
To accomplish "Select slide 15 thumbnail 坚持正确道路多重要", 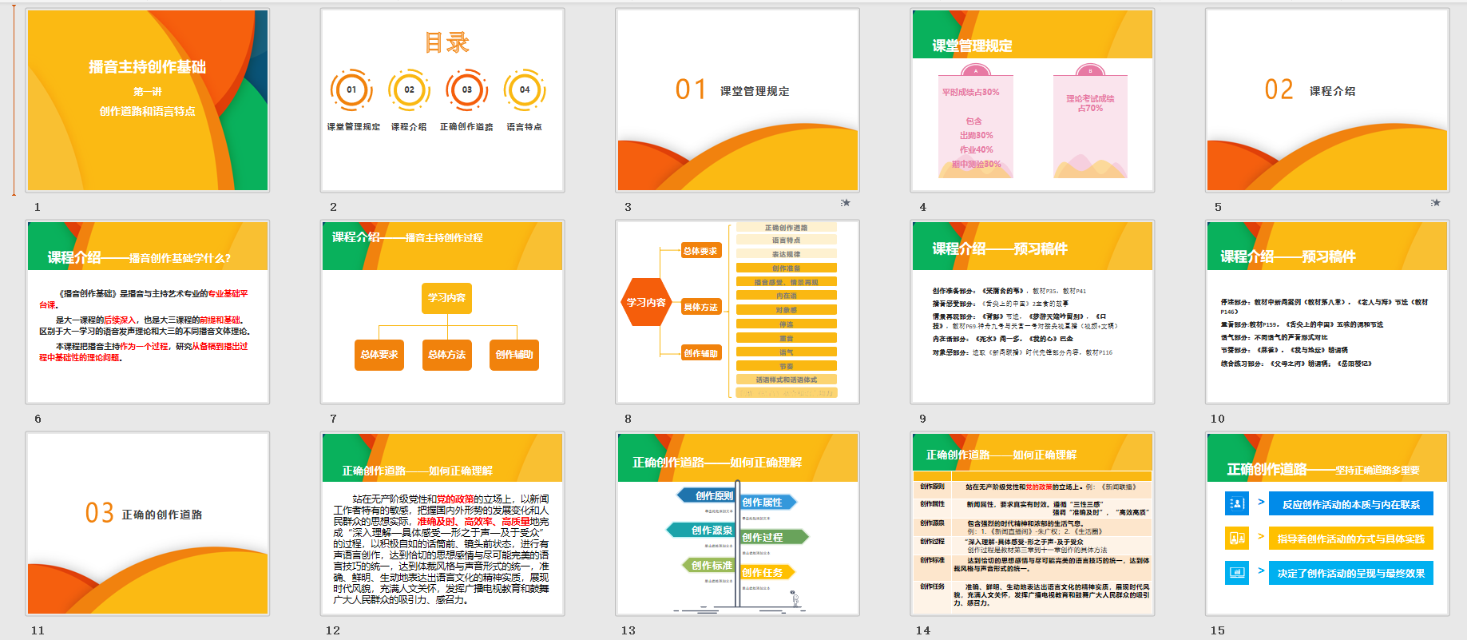I will pos(1327,524).
